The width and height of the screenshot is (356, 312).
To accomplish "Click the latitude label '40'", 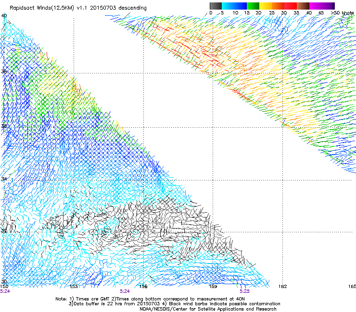I will (x=4, y=15).
